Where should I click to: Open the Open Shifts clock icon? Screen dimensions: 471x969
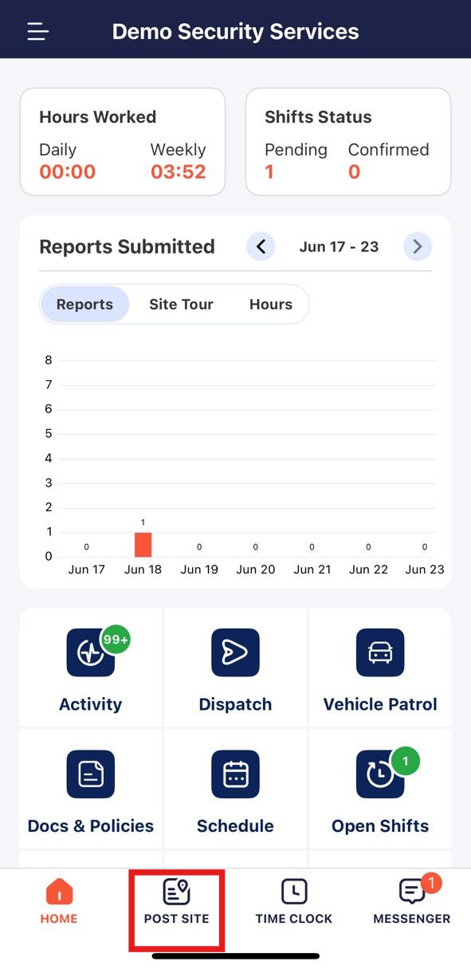click(x=380, y=774)
